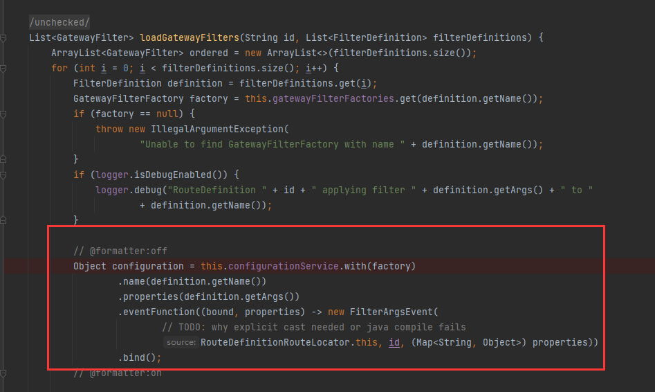This screenshot has height=392, width=655.
Task: Click .with(factory) call
Action: point(377,267)
